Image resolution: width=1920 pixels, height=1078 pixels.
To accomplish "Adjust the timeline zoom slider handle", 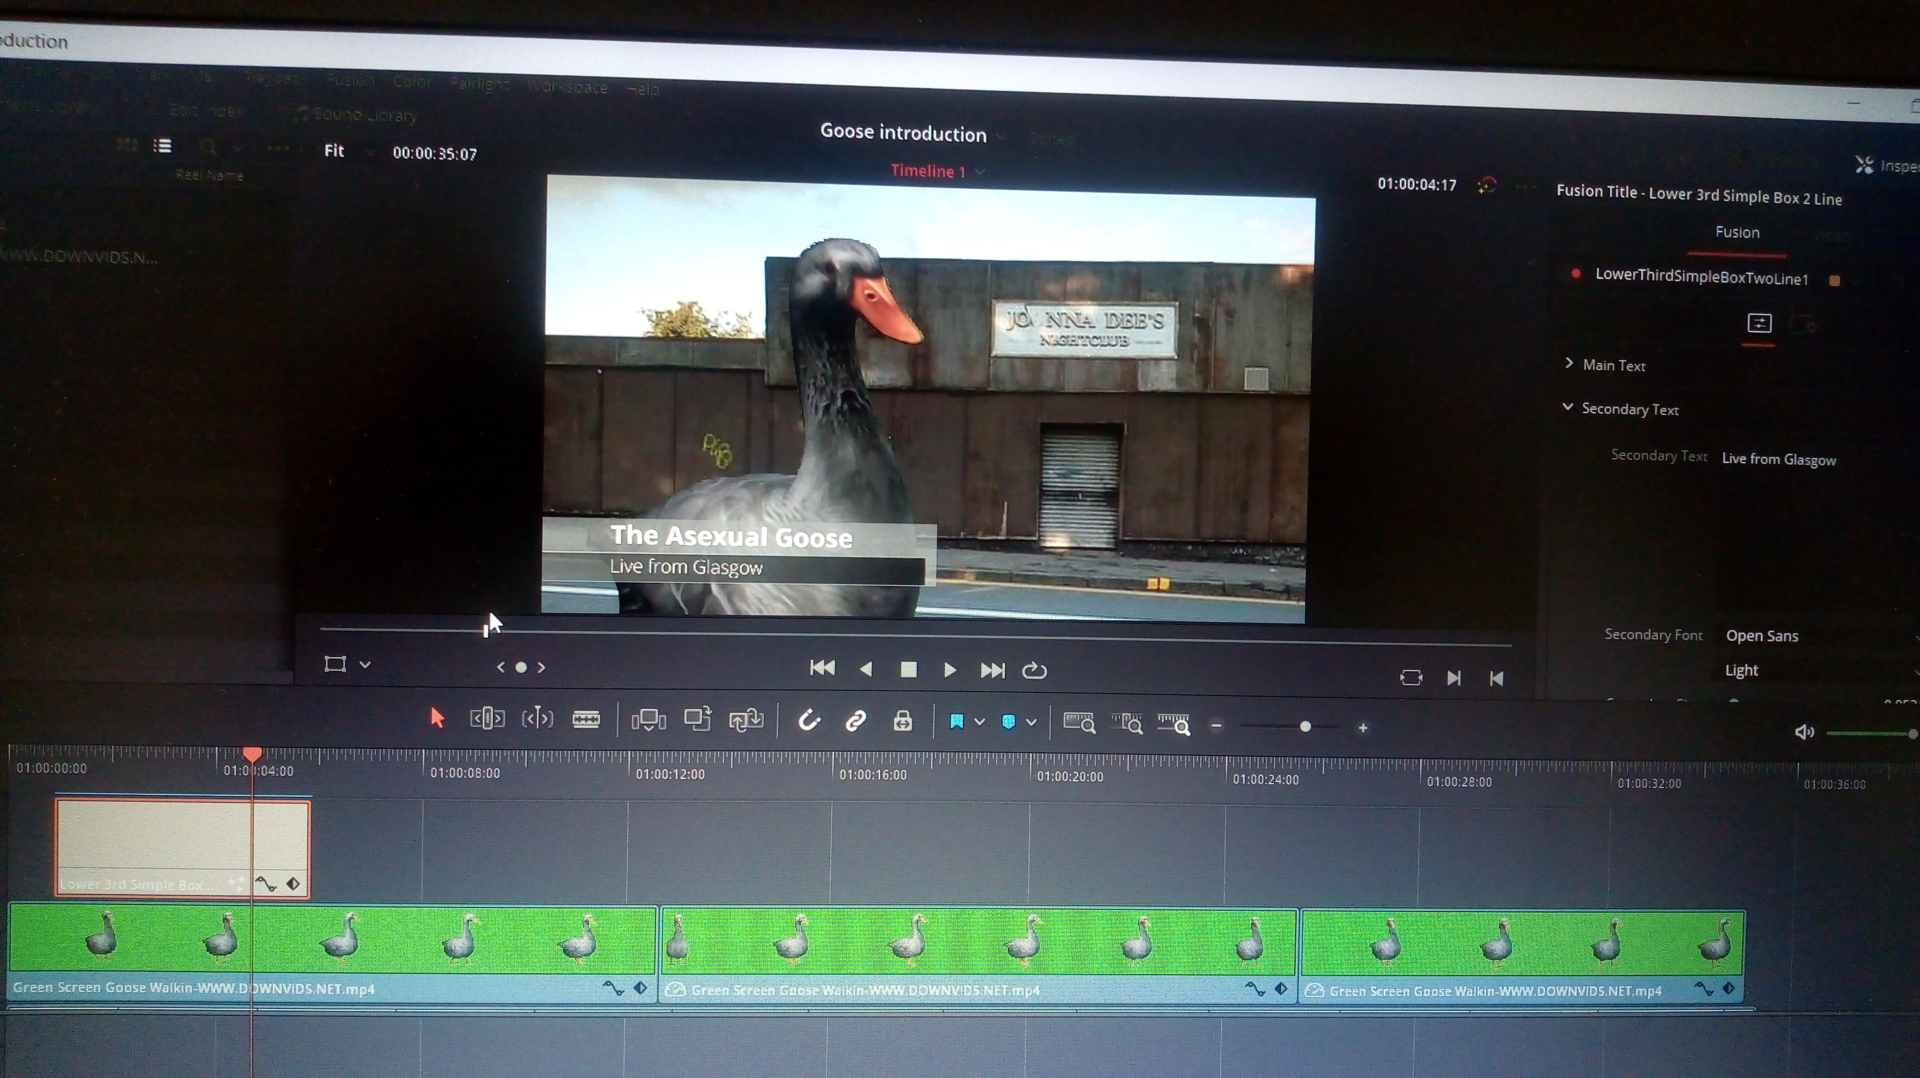I will pos(1305,726).
